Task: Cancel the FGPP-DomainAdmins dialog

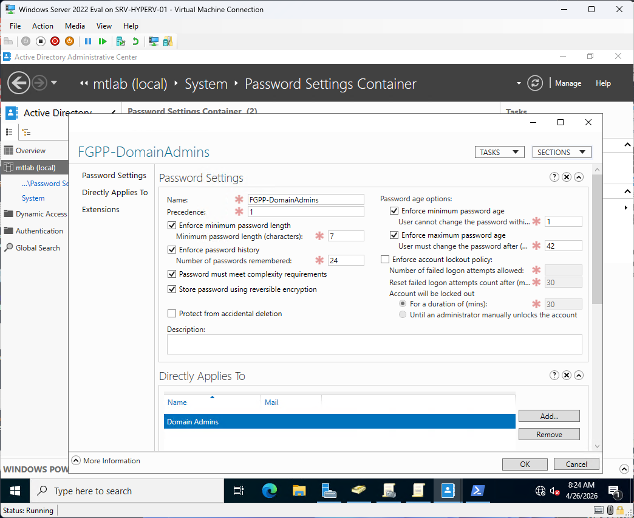Action: (576, 464)
